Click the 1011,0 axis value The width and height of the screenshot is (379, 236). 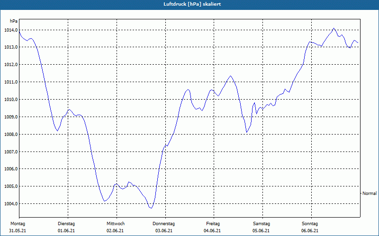point(11,82)
